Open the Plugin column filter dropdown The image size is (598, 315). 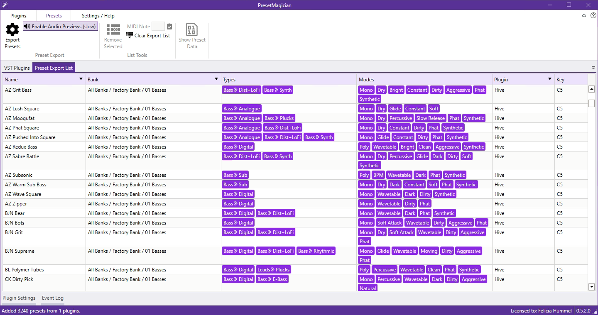pos(550,79)
